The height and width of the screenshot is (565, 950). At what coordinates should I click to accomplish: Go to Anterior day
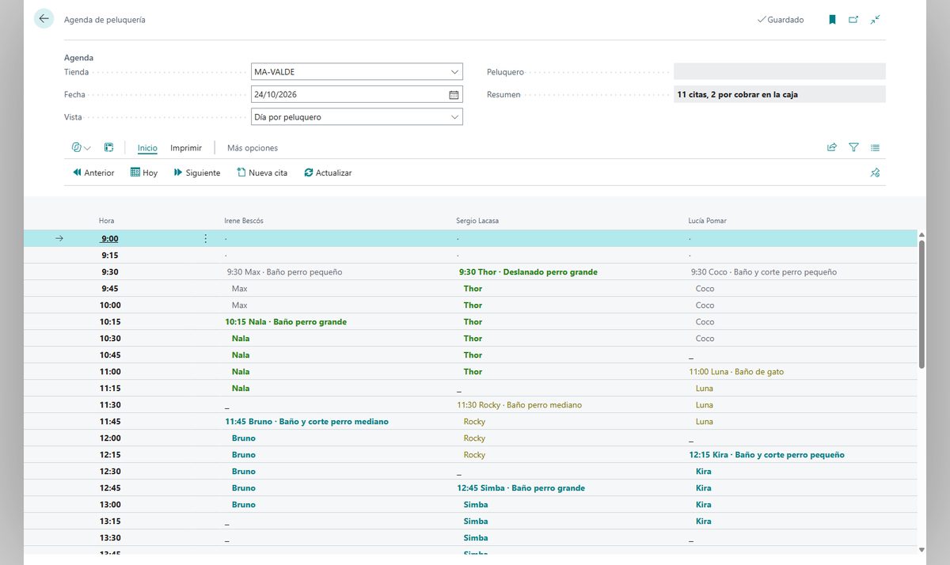[93, 173]
